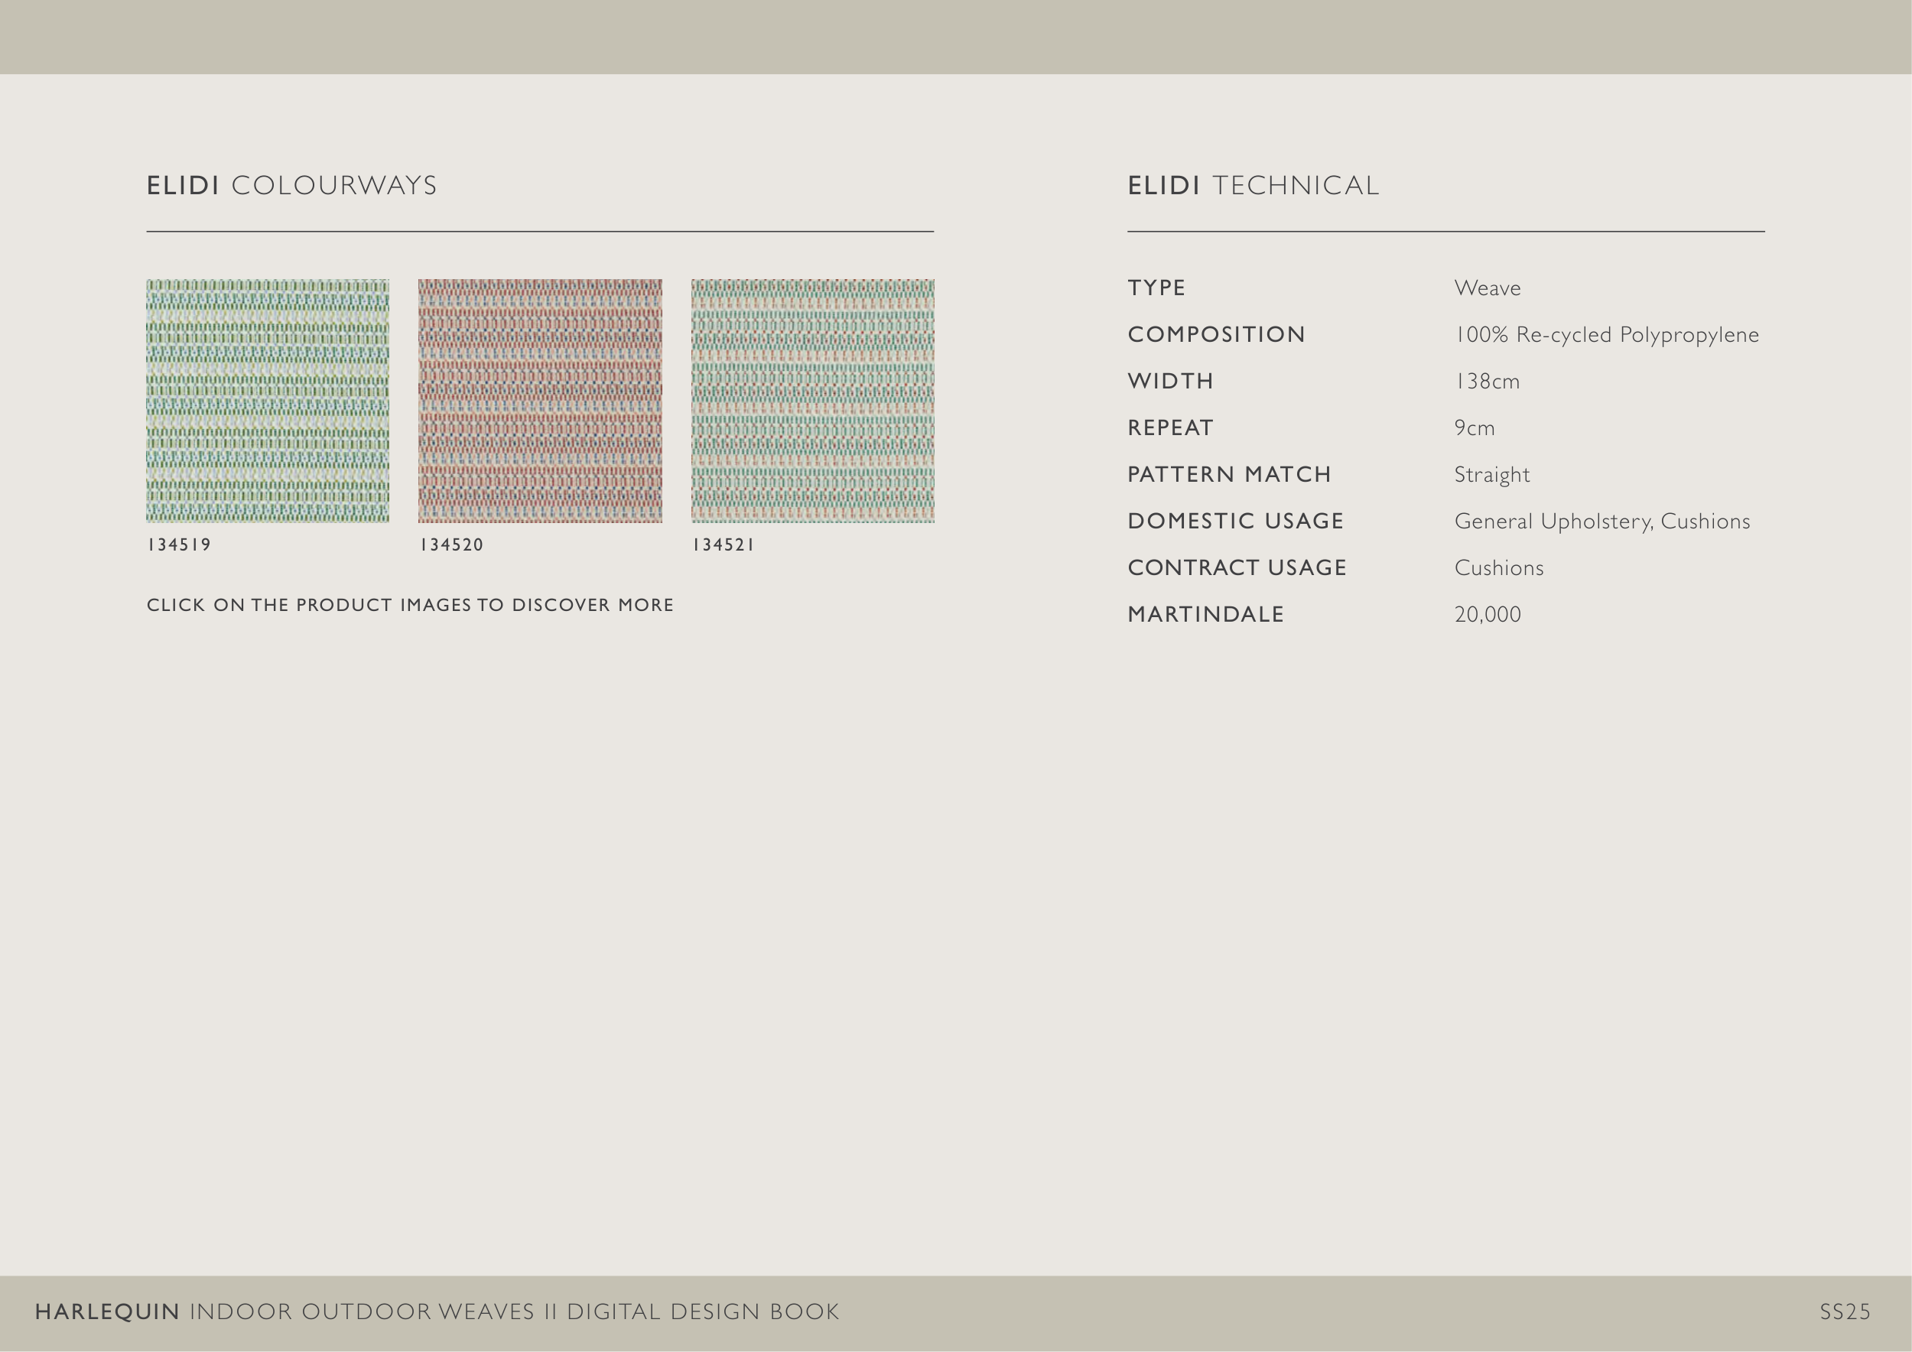1912x1352 pixels.
Task: Open the red 134520 fabric swatch image
Action: (540, 401)
